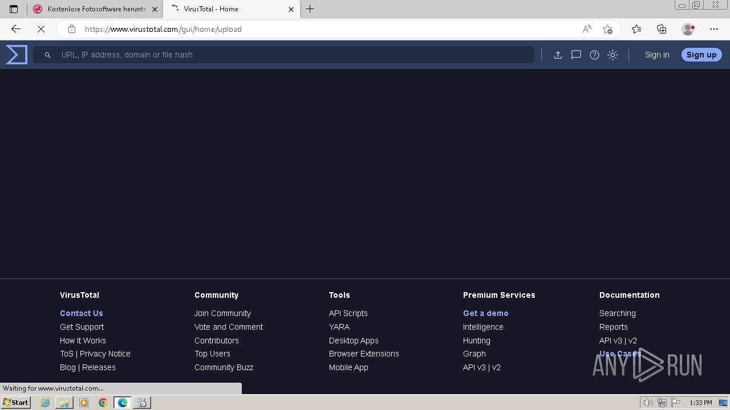Open the Privacy Notice link

pyautogui.click(x=105, y=354)
